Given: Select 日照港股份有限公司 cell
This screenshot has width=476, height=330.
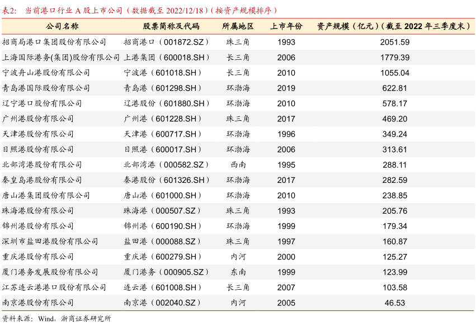Looking at the screenshot, I should click(37, 149).
